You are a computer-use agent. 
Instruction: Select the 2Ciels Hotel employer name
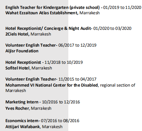coord(17,34)
